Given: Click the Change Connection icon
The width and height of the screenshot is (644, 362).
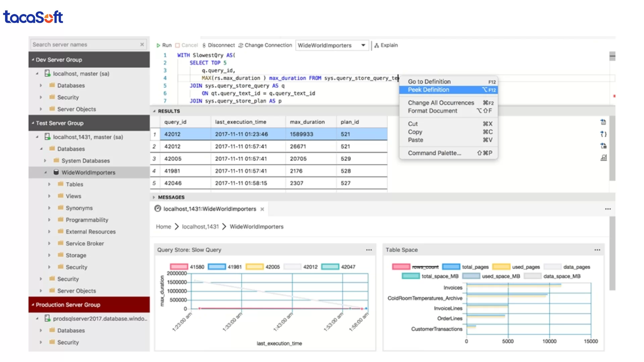Looking at the screenshot, I should (240, 45).
